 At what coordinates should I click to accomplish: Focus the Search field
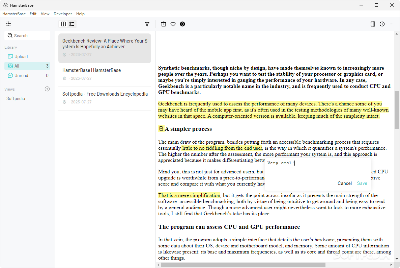click(27, 35)
